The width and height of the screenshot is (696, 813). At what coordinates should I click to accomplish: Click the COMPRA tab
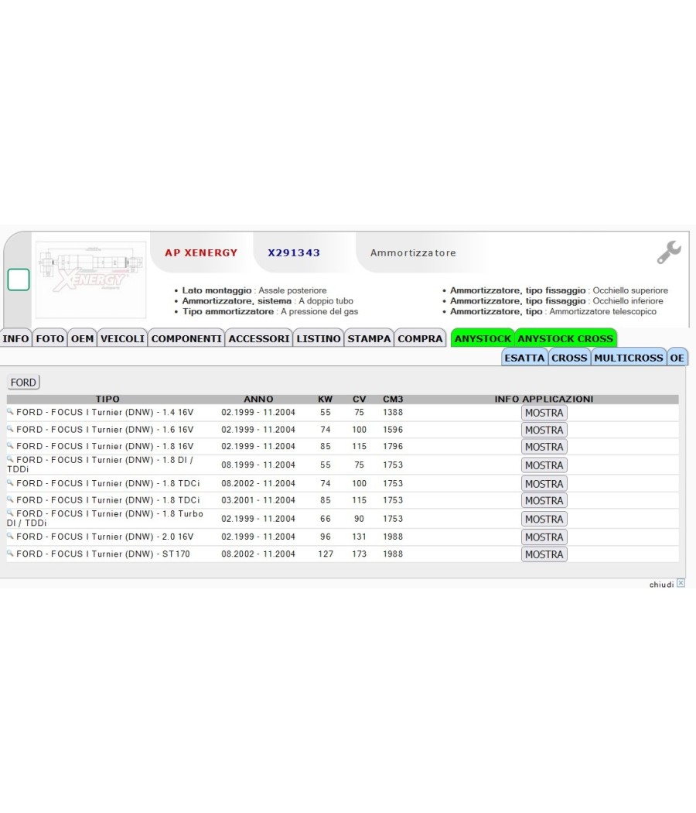(420, 338)
